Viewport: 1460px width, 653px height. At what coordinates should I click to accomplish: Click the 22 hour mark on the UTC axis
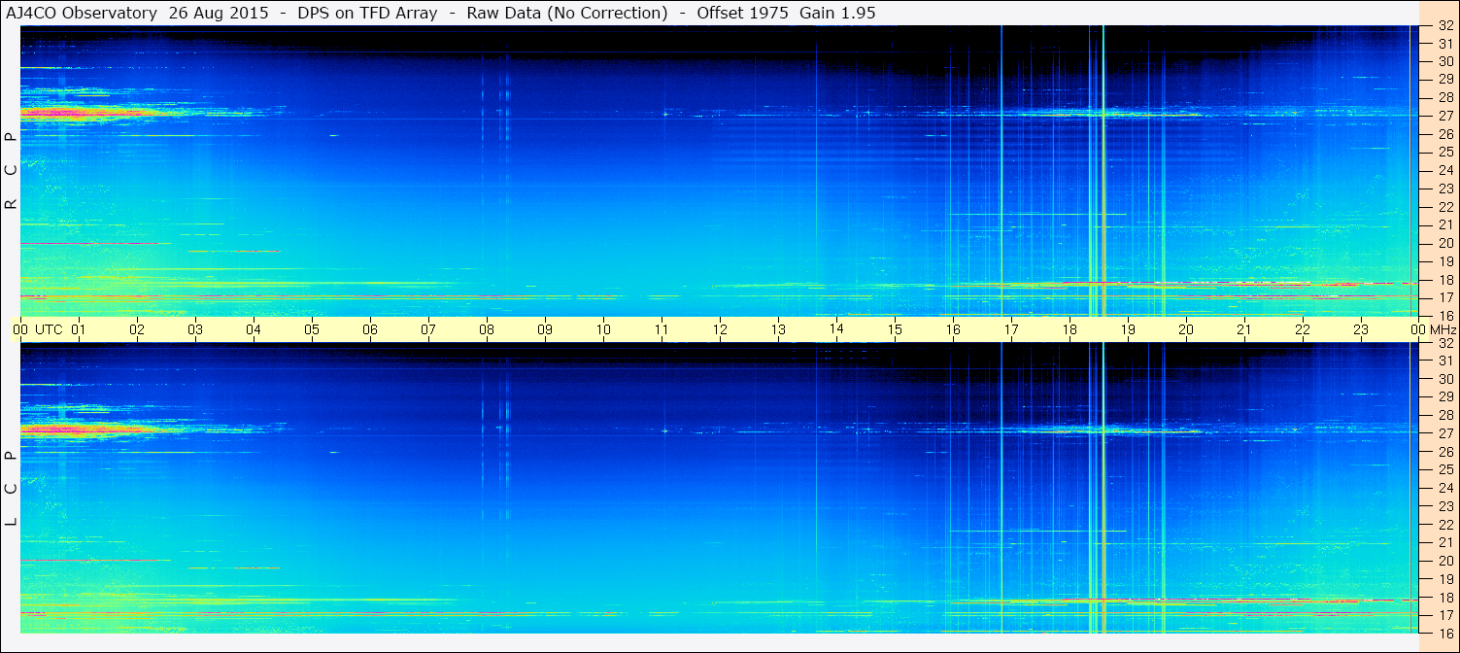click(1303, 329)
